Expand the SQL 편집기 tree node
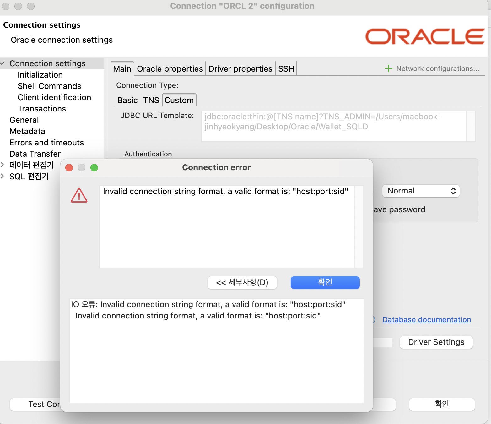This screenshot has width=491, height=424. coord(3,176)
